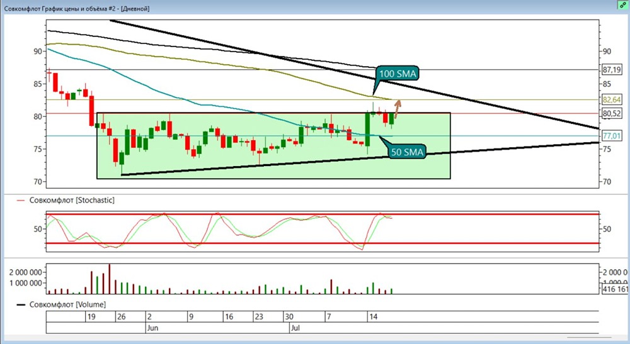Click the Jul month label on time axis
Viewport: 630px width, 344px height.
coord(295,328)
